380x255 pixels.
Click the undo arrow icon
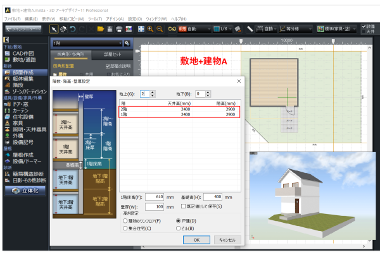coord(73,29)
